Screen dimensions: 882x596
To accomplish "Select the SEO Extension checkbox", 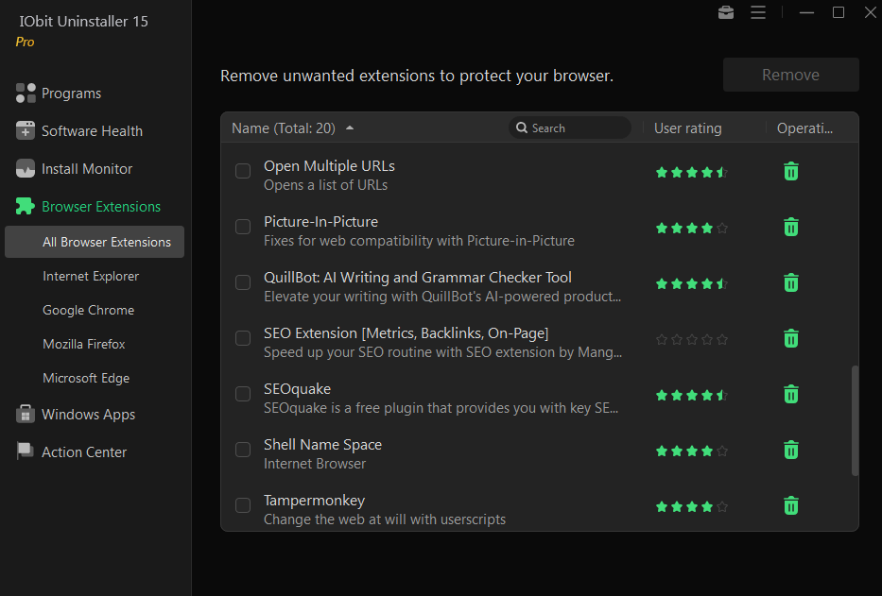I will click(x=243, y=338).
